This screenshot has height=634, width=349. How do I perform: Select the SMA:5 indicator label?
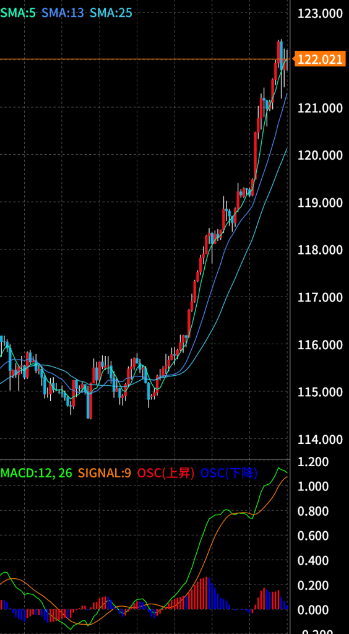click(x=18, y=13)
